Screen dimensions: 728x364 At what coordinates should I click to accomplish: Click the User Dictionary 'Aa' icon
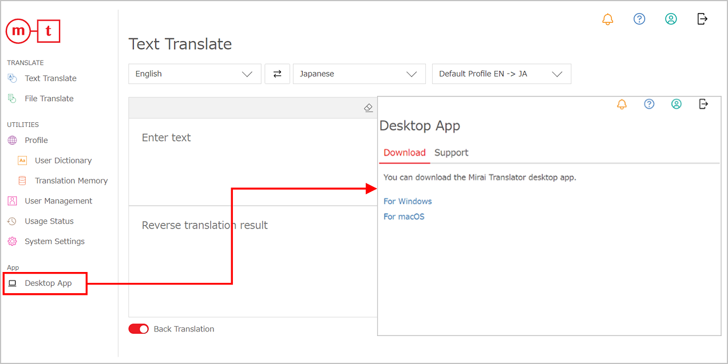[x=22, y=161]
